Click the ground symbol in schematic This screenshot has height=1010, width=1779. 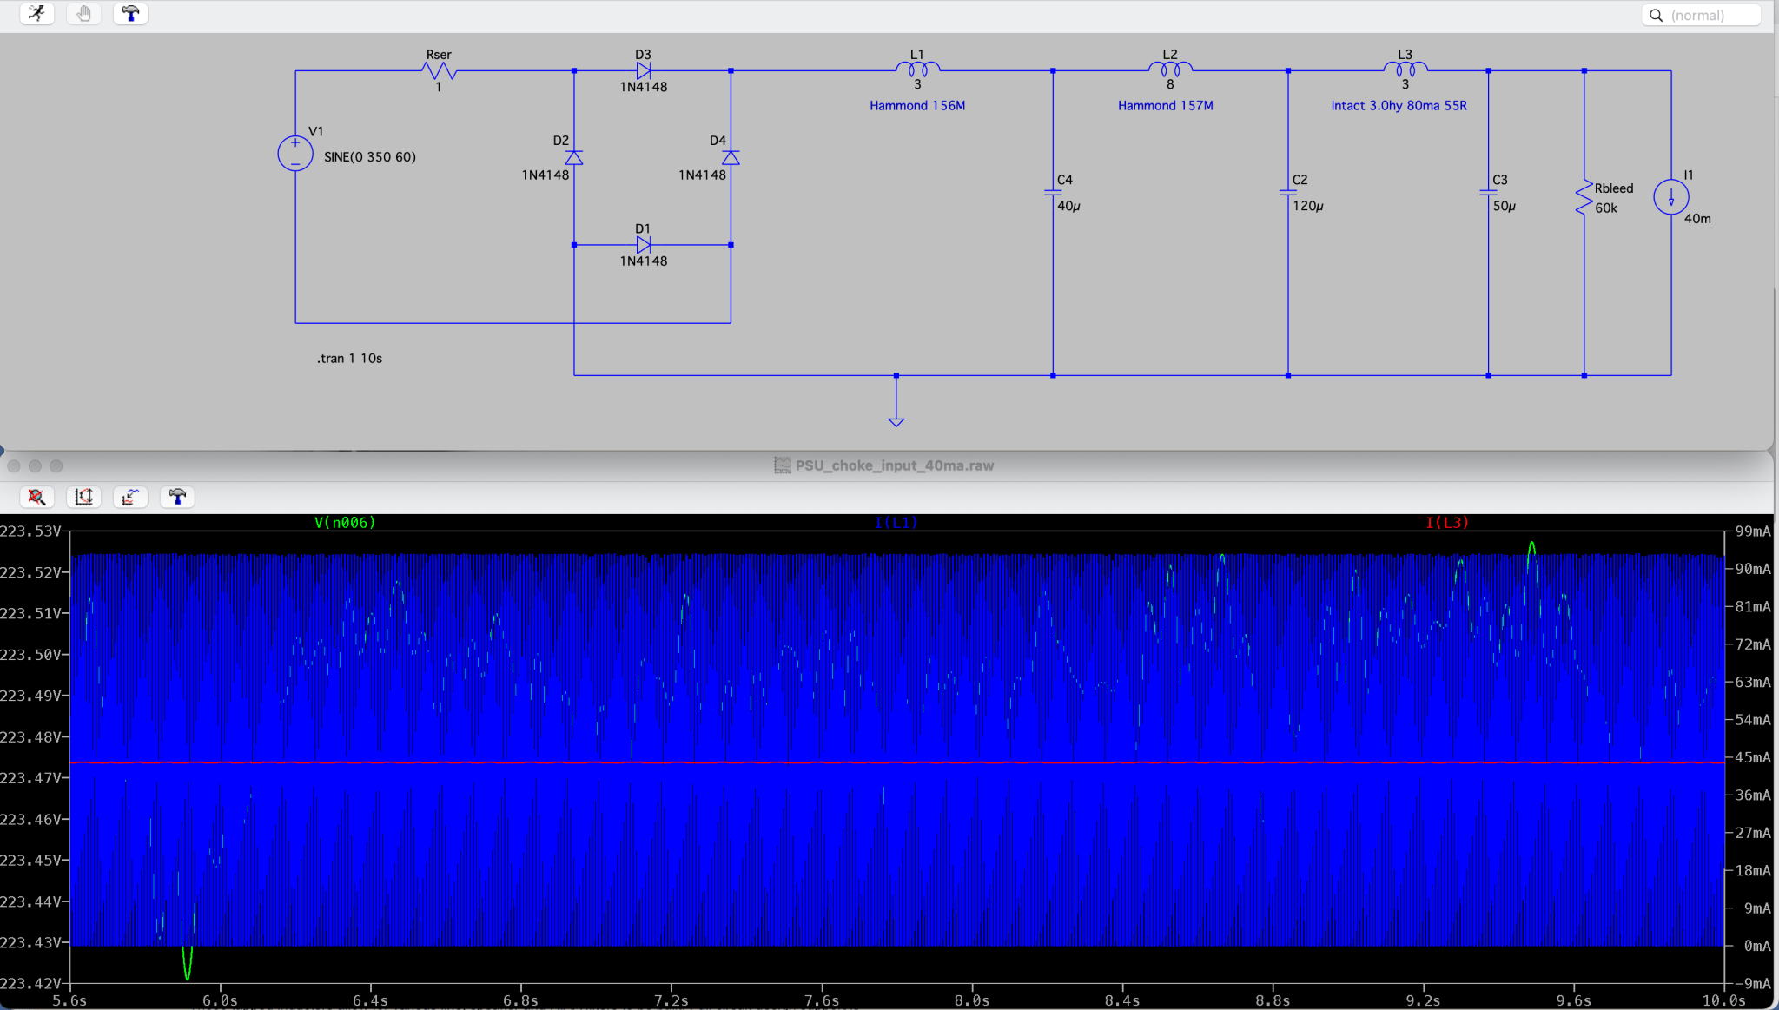click(x=896, y=421)
